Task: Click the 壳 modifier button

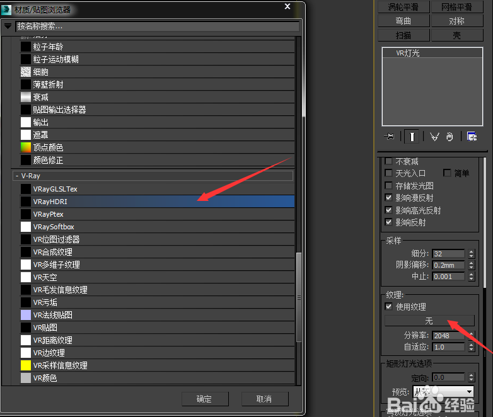Action: [x=457, y=35]
